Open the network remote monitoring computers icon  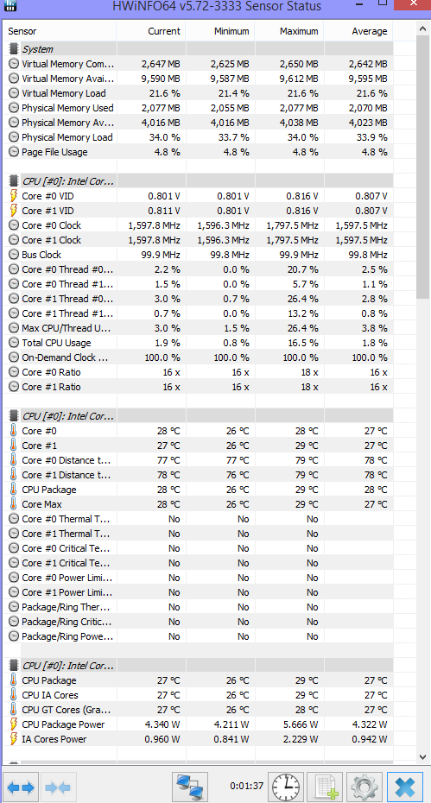tap(190, 787)
